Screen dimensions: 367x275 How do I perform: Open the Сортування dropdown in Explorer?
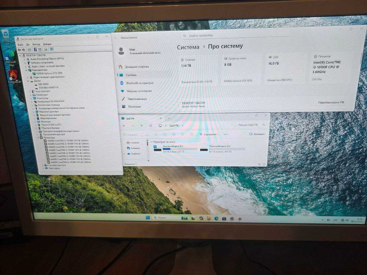tap(209, 134)
